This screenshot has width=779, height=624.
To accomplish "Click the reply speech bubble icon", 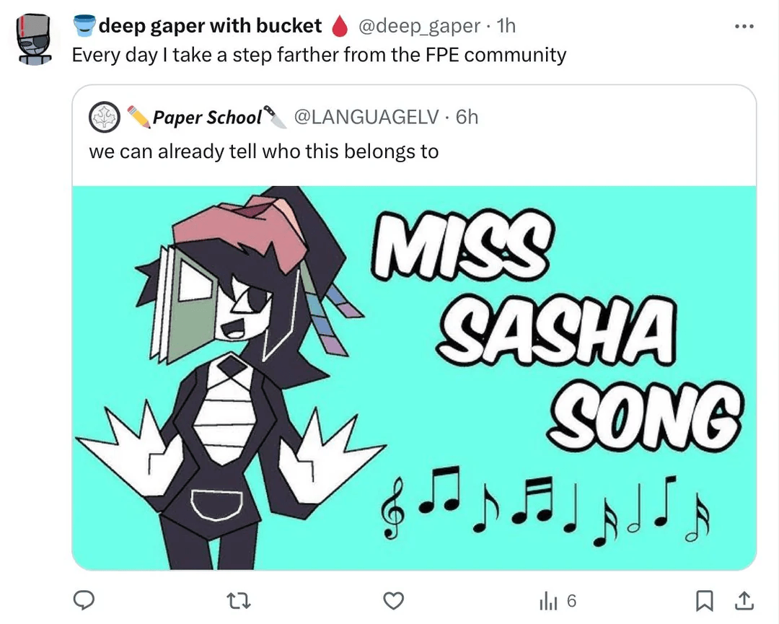I will point(86,600).
